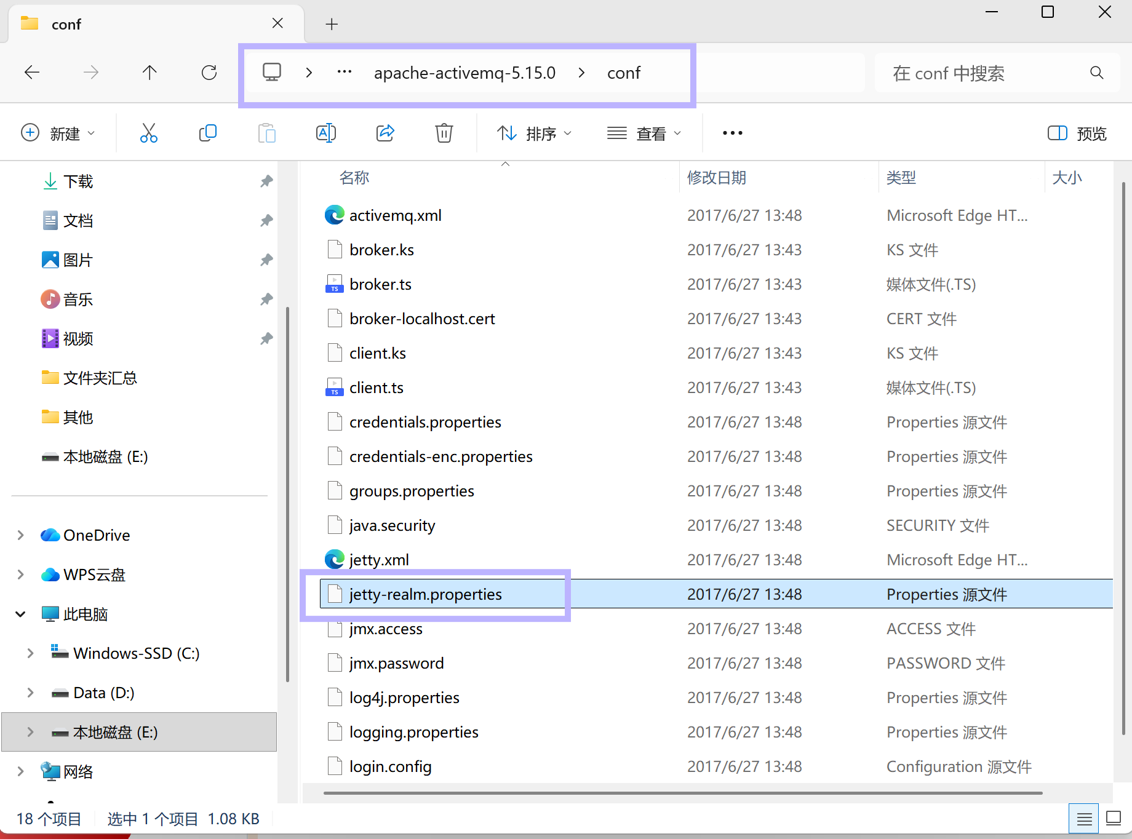Collapse the 此电脑 tree node
This screenshot has height=839, width=1132.
(x=21, y=614)
